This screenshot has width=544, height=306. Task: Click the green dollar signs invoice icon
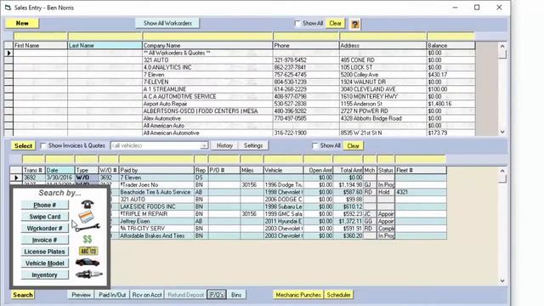point(88,239)
